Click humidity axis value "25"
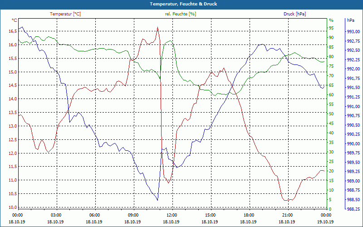Screen dimensions: 363x227 tap(331, 162)
